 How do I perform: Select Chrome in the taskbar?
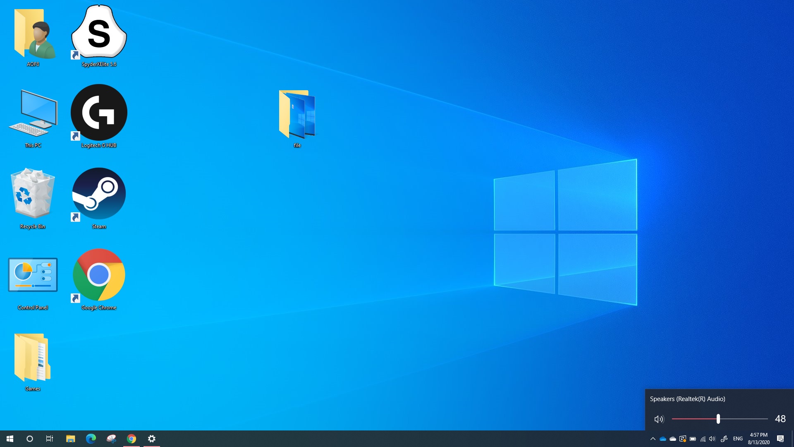132,439
